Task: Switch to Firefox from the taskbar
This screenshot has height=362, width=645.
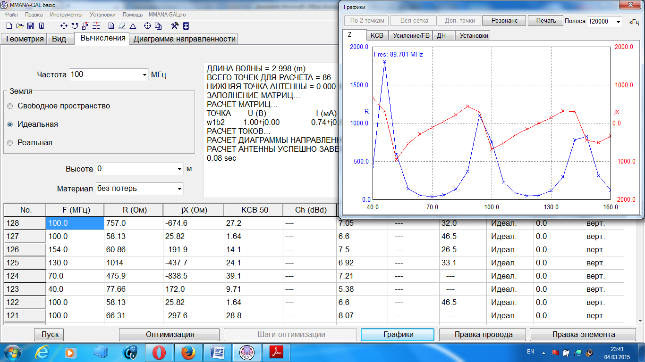Action: (x=188, y=352)
